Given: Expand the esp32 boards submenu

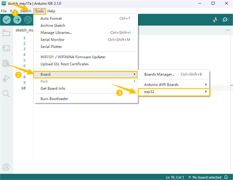Looking at the screenshot, I should (174, 92).
